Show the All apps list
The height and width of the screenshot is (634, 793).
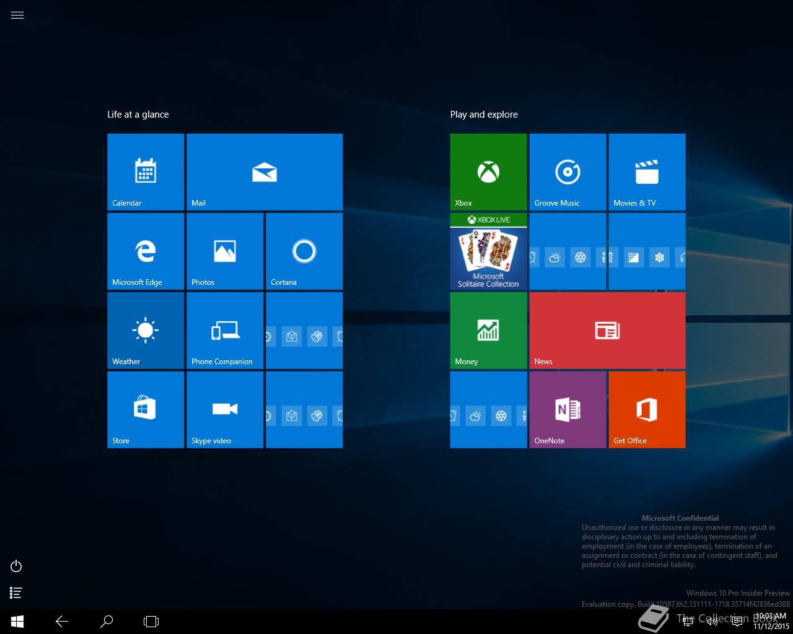[17, 593]
